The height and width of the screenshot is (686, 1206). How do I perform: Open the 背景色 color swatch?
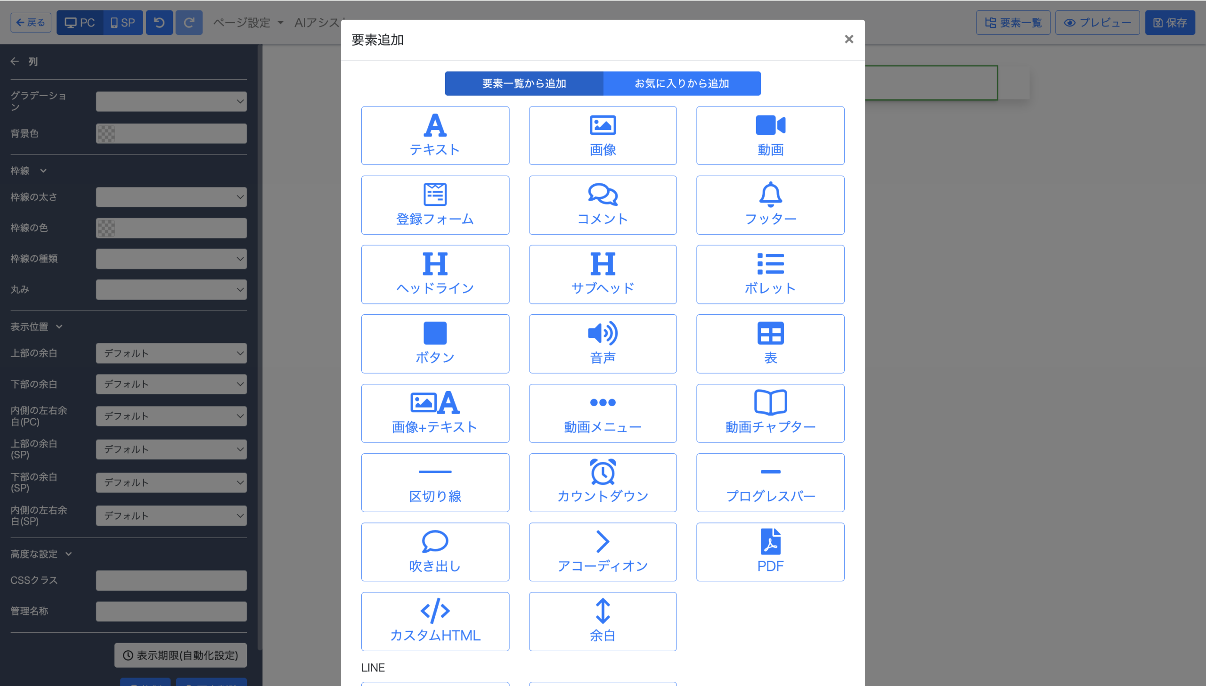pyautogui.click(x=106, y=134)
